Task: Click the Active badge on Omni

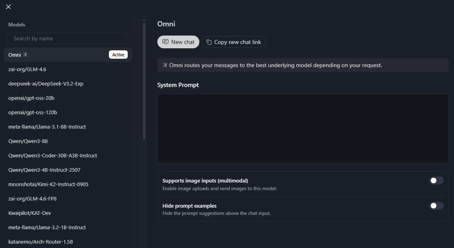Action: tap(118, 54)
